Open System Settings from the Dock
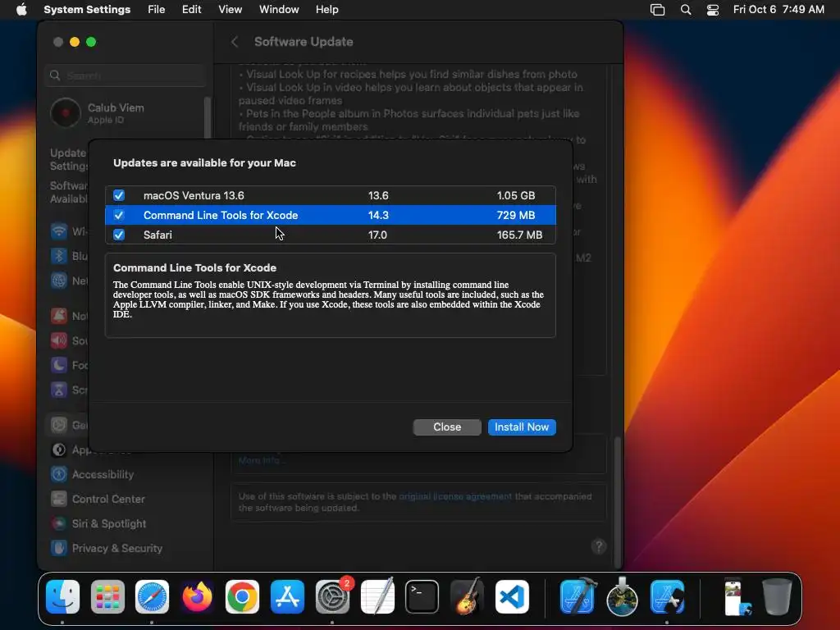The width and height of the screenshot is (840, 630). coord(332,597)
